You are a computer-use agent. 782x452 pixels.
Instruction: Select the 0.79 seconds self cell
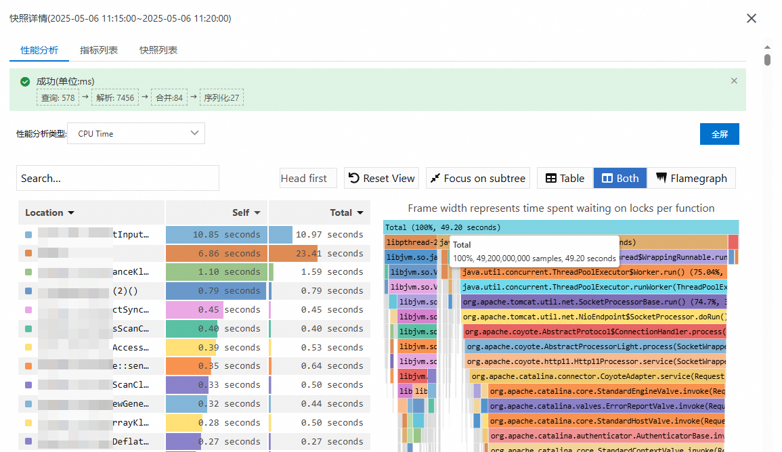click(x=217, y=291)
